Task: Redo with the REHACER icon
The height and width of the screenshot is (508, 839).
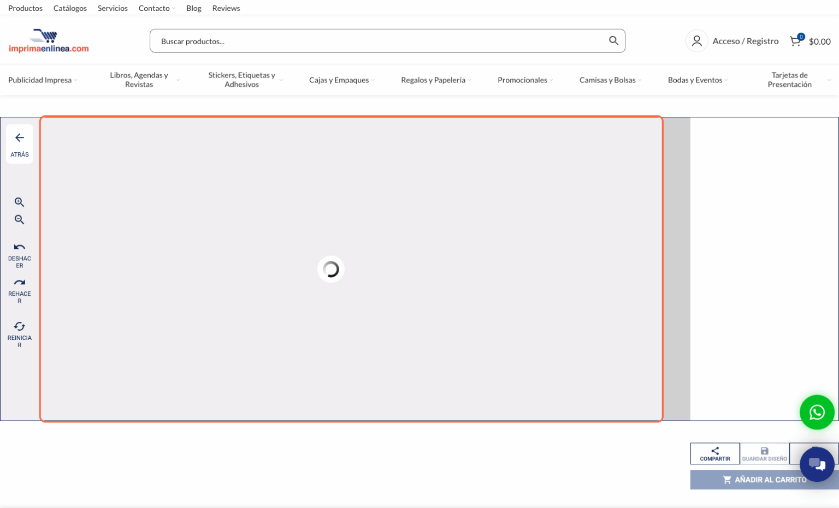Action: point(20,290)
